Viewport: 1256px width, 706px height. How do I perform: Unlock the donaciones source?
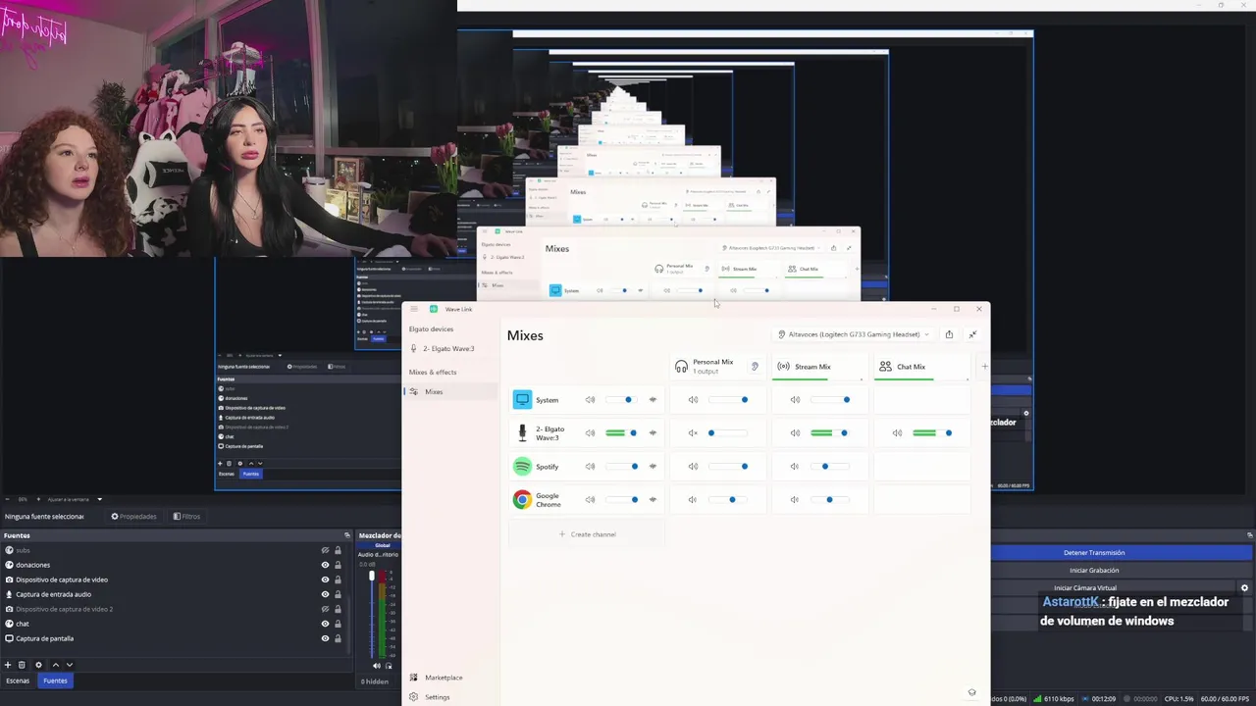[338, 565]
